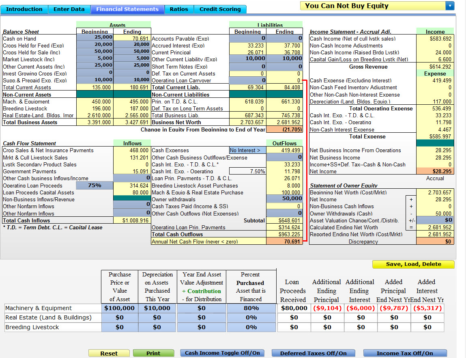
Task: Open the Credit Scoring tab
Action: tap(220, 9)
